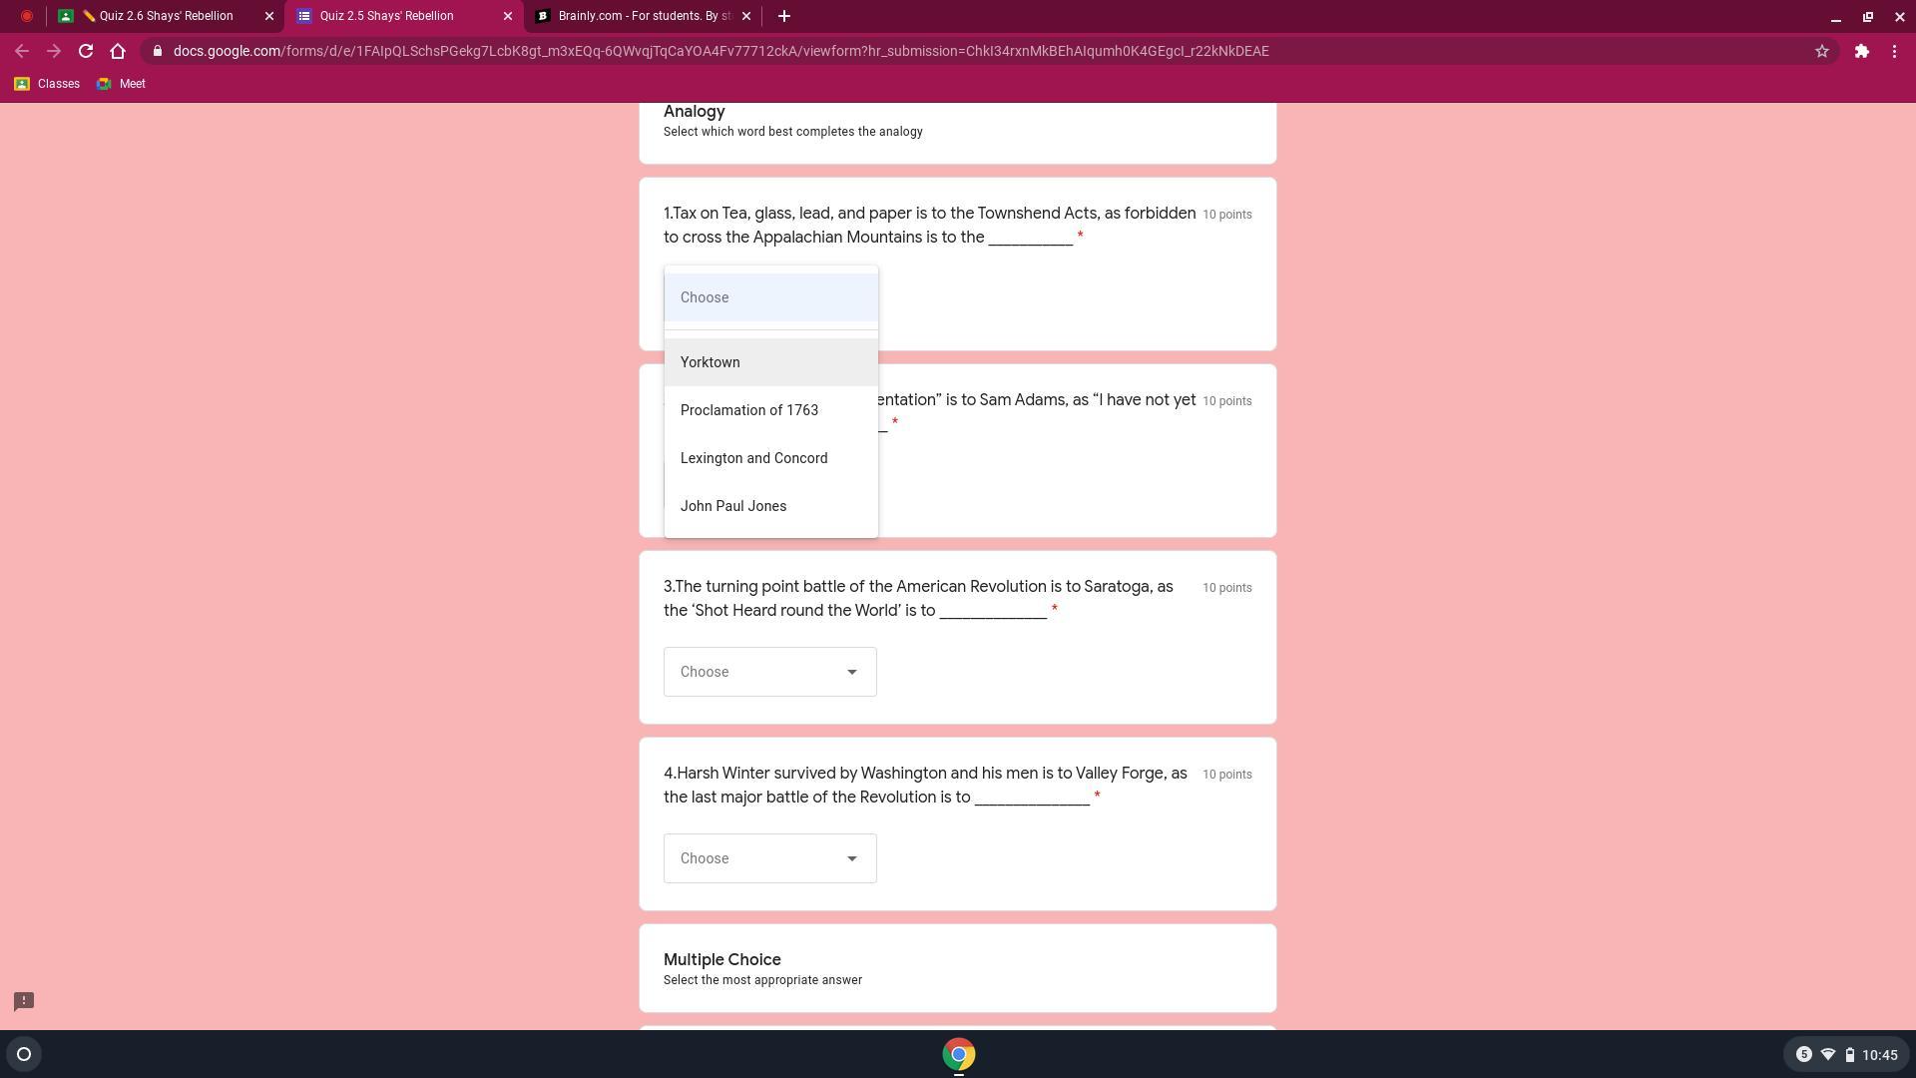The width and height of the screenshot is (1916, 1078).
Task: Open the extensions puzzle icon
Action: click(1861, 51)
